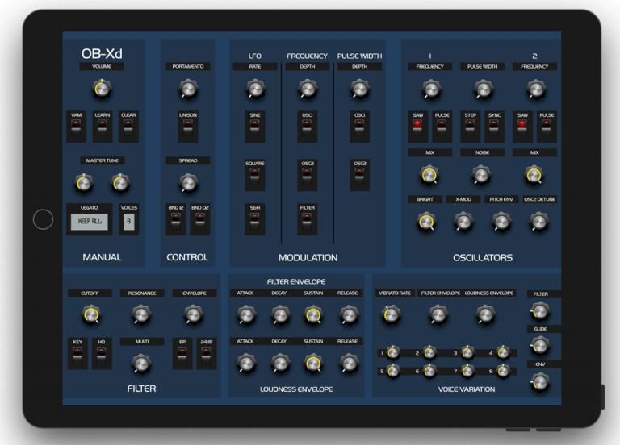
Task: Toggle the VAM switch
Action: pos(76,127)
